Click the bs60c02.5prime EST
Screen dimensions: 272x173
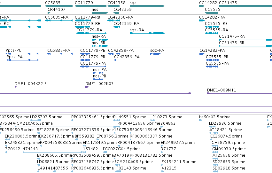pos(201,120)
